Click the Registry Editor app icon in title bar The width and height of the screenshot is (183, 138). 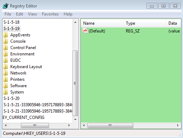pyautogui.click(x=6, y=6)
